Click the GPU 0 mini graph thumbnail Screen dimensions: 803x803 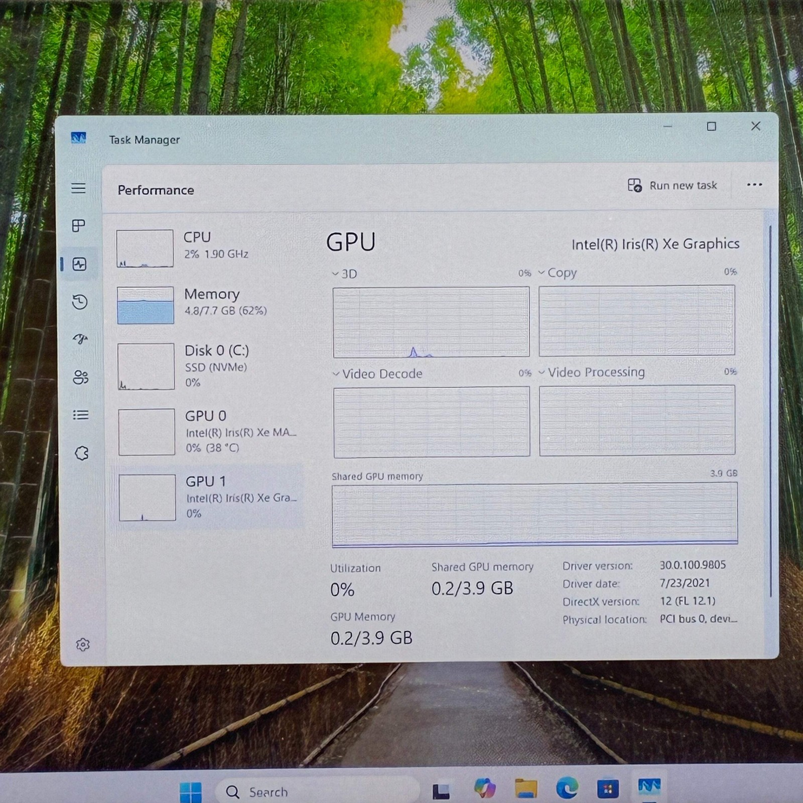click(x=147, y=432)
